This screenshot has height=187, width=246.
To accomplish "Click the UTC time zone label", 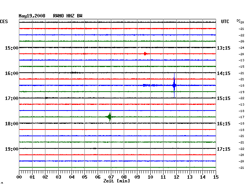I will tap(225, 22).
